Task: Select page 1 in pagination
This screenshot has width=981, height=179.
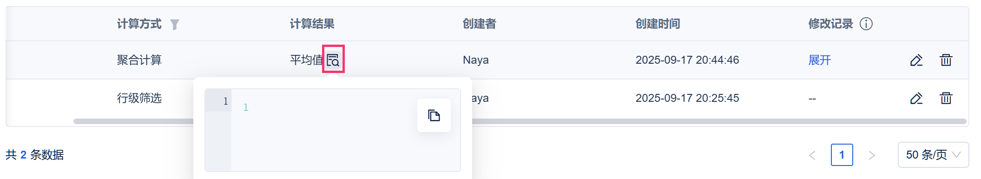Action: click(842, 155)
